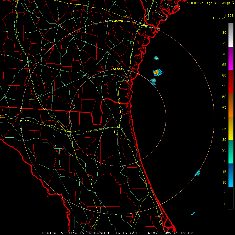Click the scale value 75
Screen dimensions: 235x235
[x=224, y=43]
